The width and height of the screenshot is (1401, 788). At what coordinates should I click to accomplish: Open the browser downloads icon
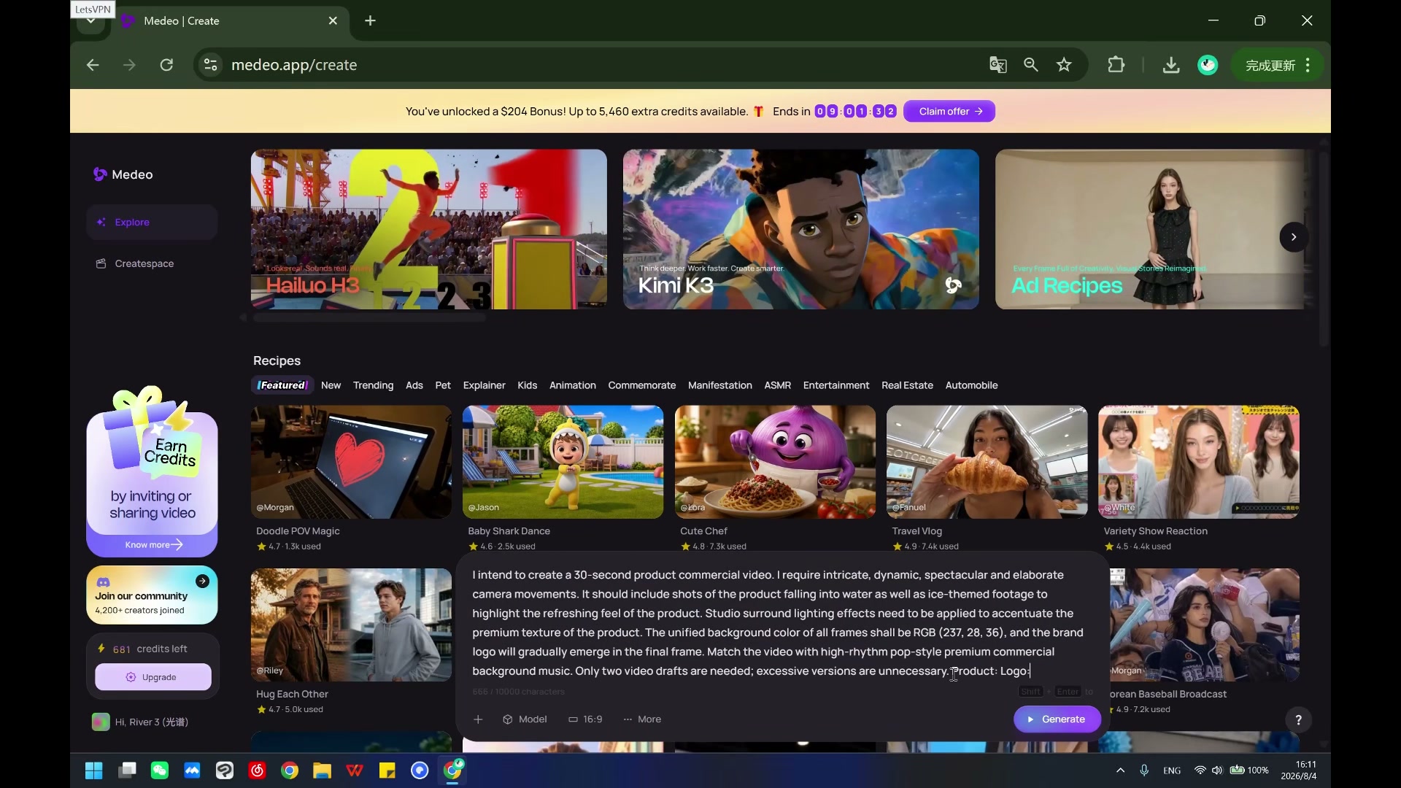[1170, 65]
